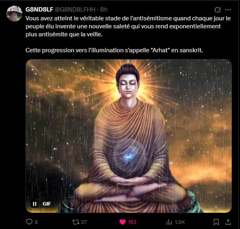Pause the playing GIF
This screenshot has height=229, width=240.
(35, 204)
